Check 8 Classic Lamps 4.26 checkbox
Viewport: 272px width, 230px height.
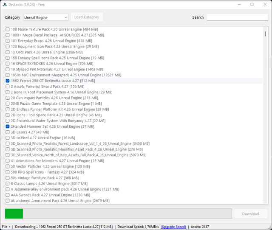[8, 184]
